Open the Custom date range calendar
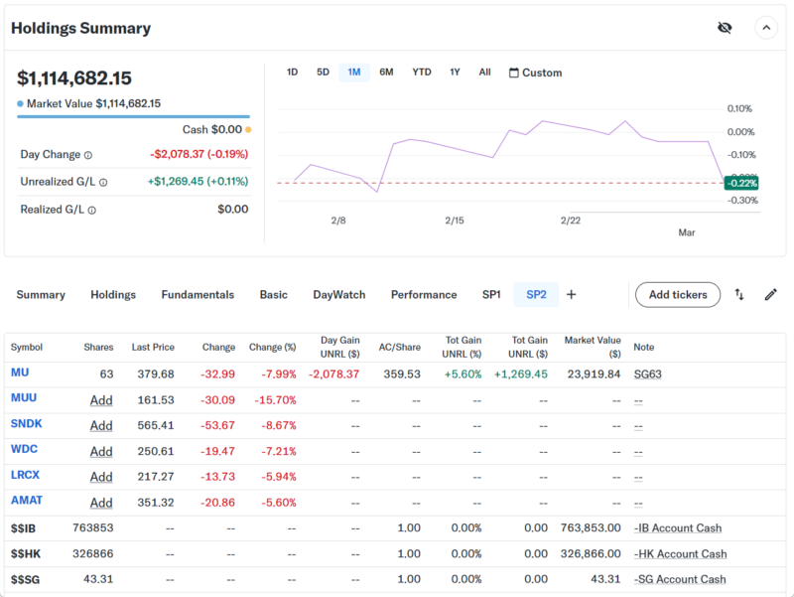The width and height of the screenshot is (794, 597). pos(535,73)
